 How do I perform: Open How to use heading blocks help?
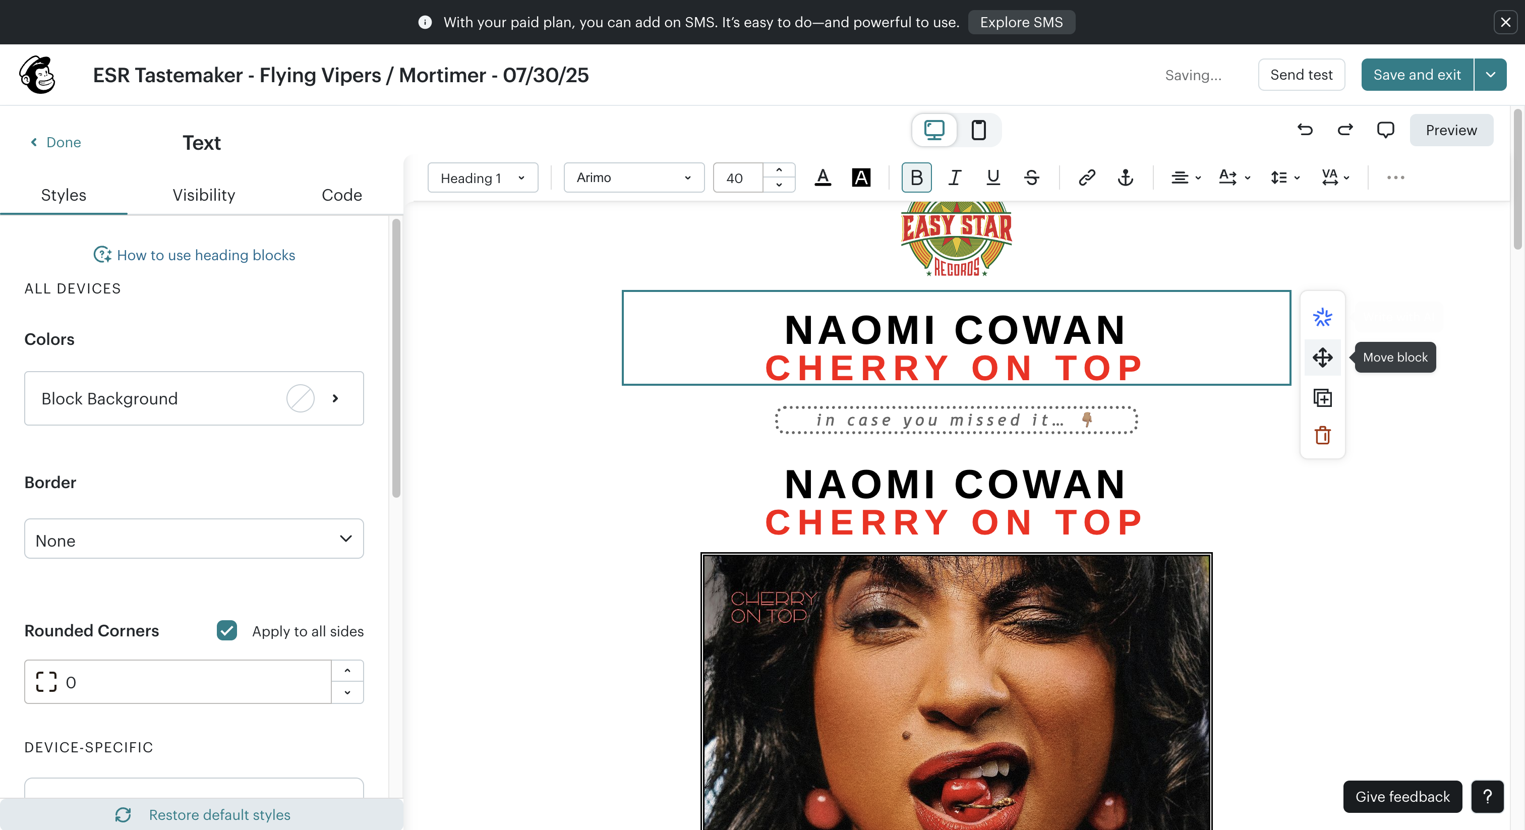194,255
